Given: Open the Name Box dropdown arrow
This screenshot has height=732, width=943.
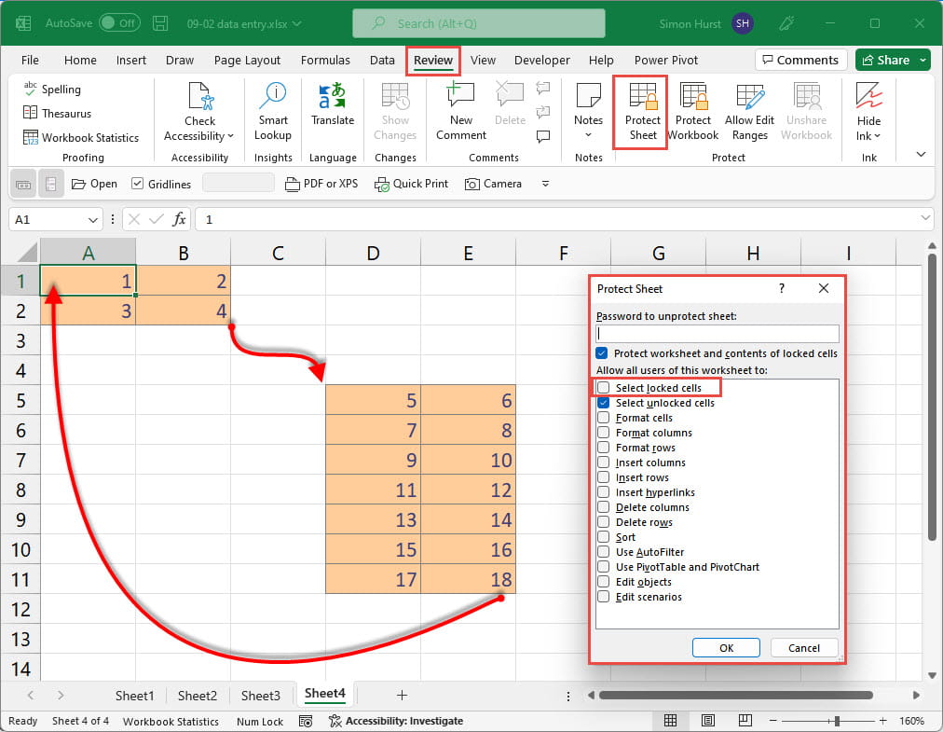Looking at the screenshot, I should coord(93,220).
